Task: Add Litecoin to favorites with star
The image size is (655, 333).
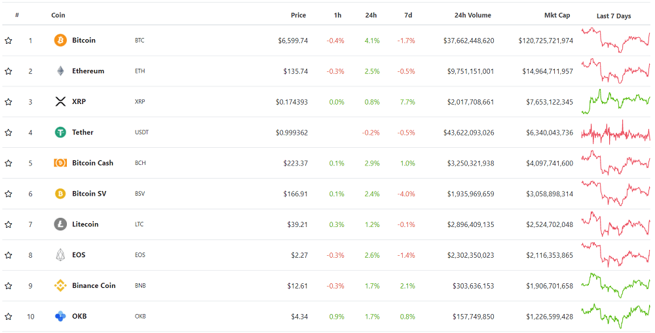Action: (9, 224)
